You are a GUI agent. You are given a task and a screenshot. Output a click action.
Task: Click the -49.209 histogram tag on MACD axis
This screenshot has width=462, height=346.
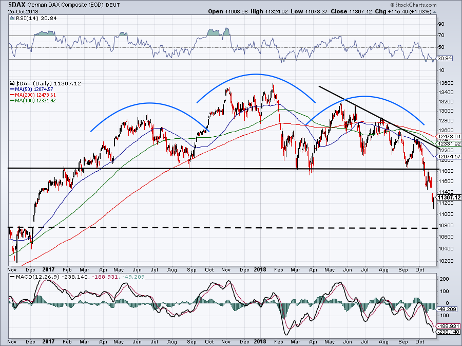coord(447,309)
